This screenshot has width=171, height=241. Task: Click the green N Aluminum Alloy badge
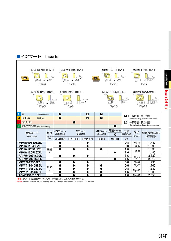pos(18,126)
